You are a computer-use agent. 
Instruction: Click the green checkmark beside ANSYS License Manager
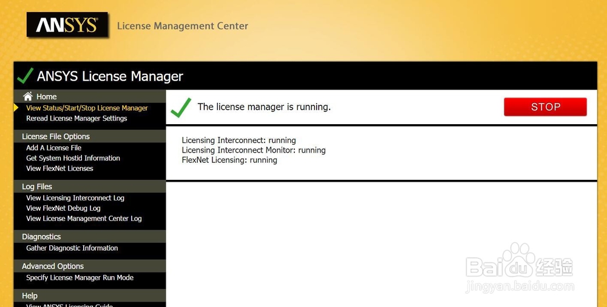click(25, 76)
